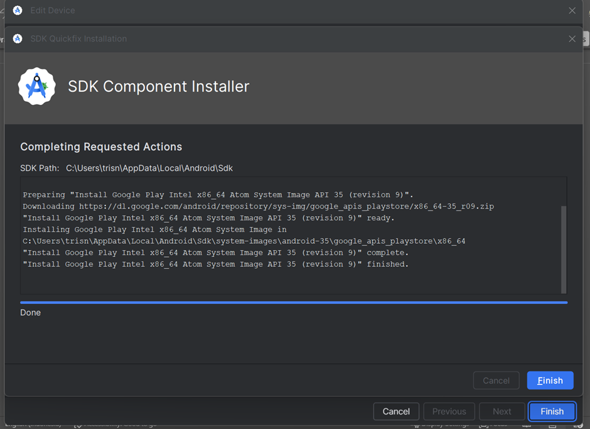Click Cancel in the Edit Device window

pyautogui.click(x=396, y=411)
